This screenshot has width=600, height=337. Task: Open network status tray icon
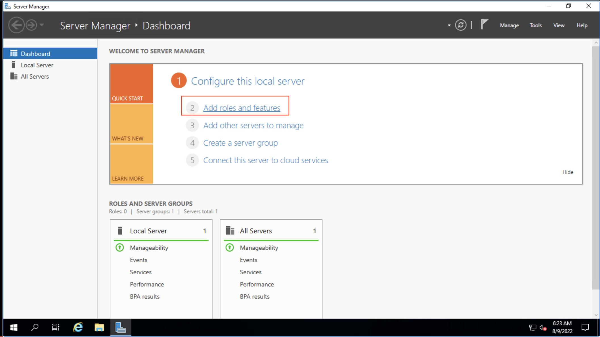[x=532, y=328]
